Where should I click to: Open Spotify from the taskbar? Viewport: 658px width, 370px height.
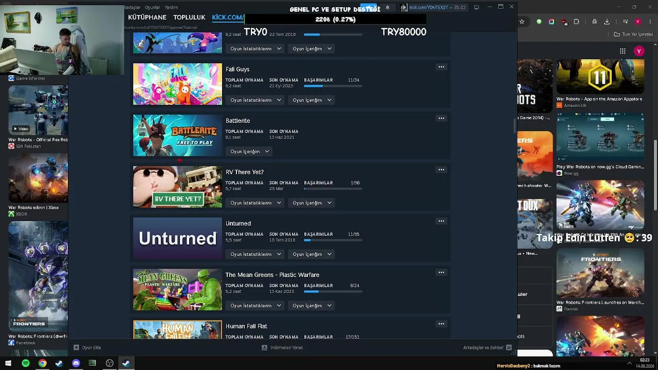(26, 363)
